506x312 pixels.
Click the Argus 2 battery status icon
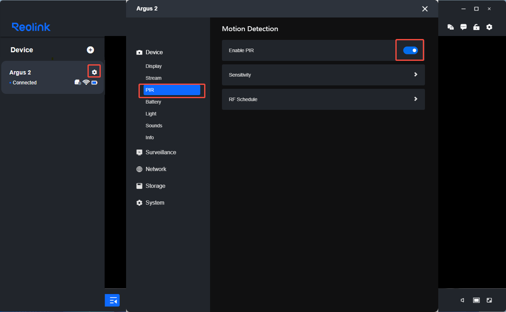[94, 83]
